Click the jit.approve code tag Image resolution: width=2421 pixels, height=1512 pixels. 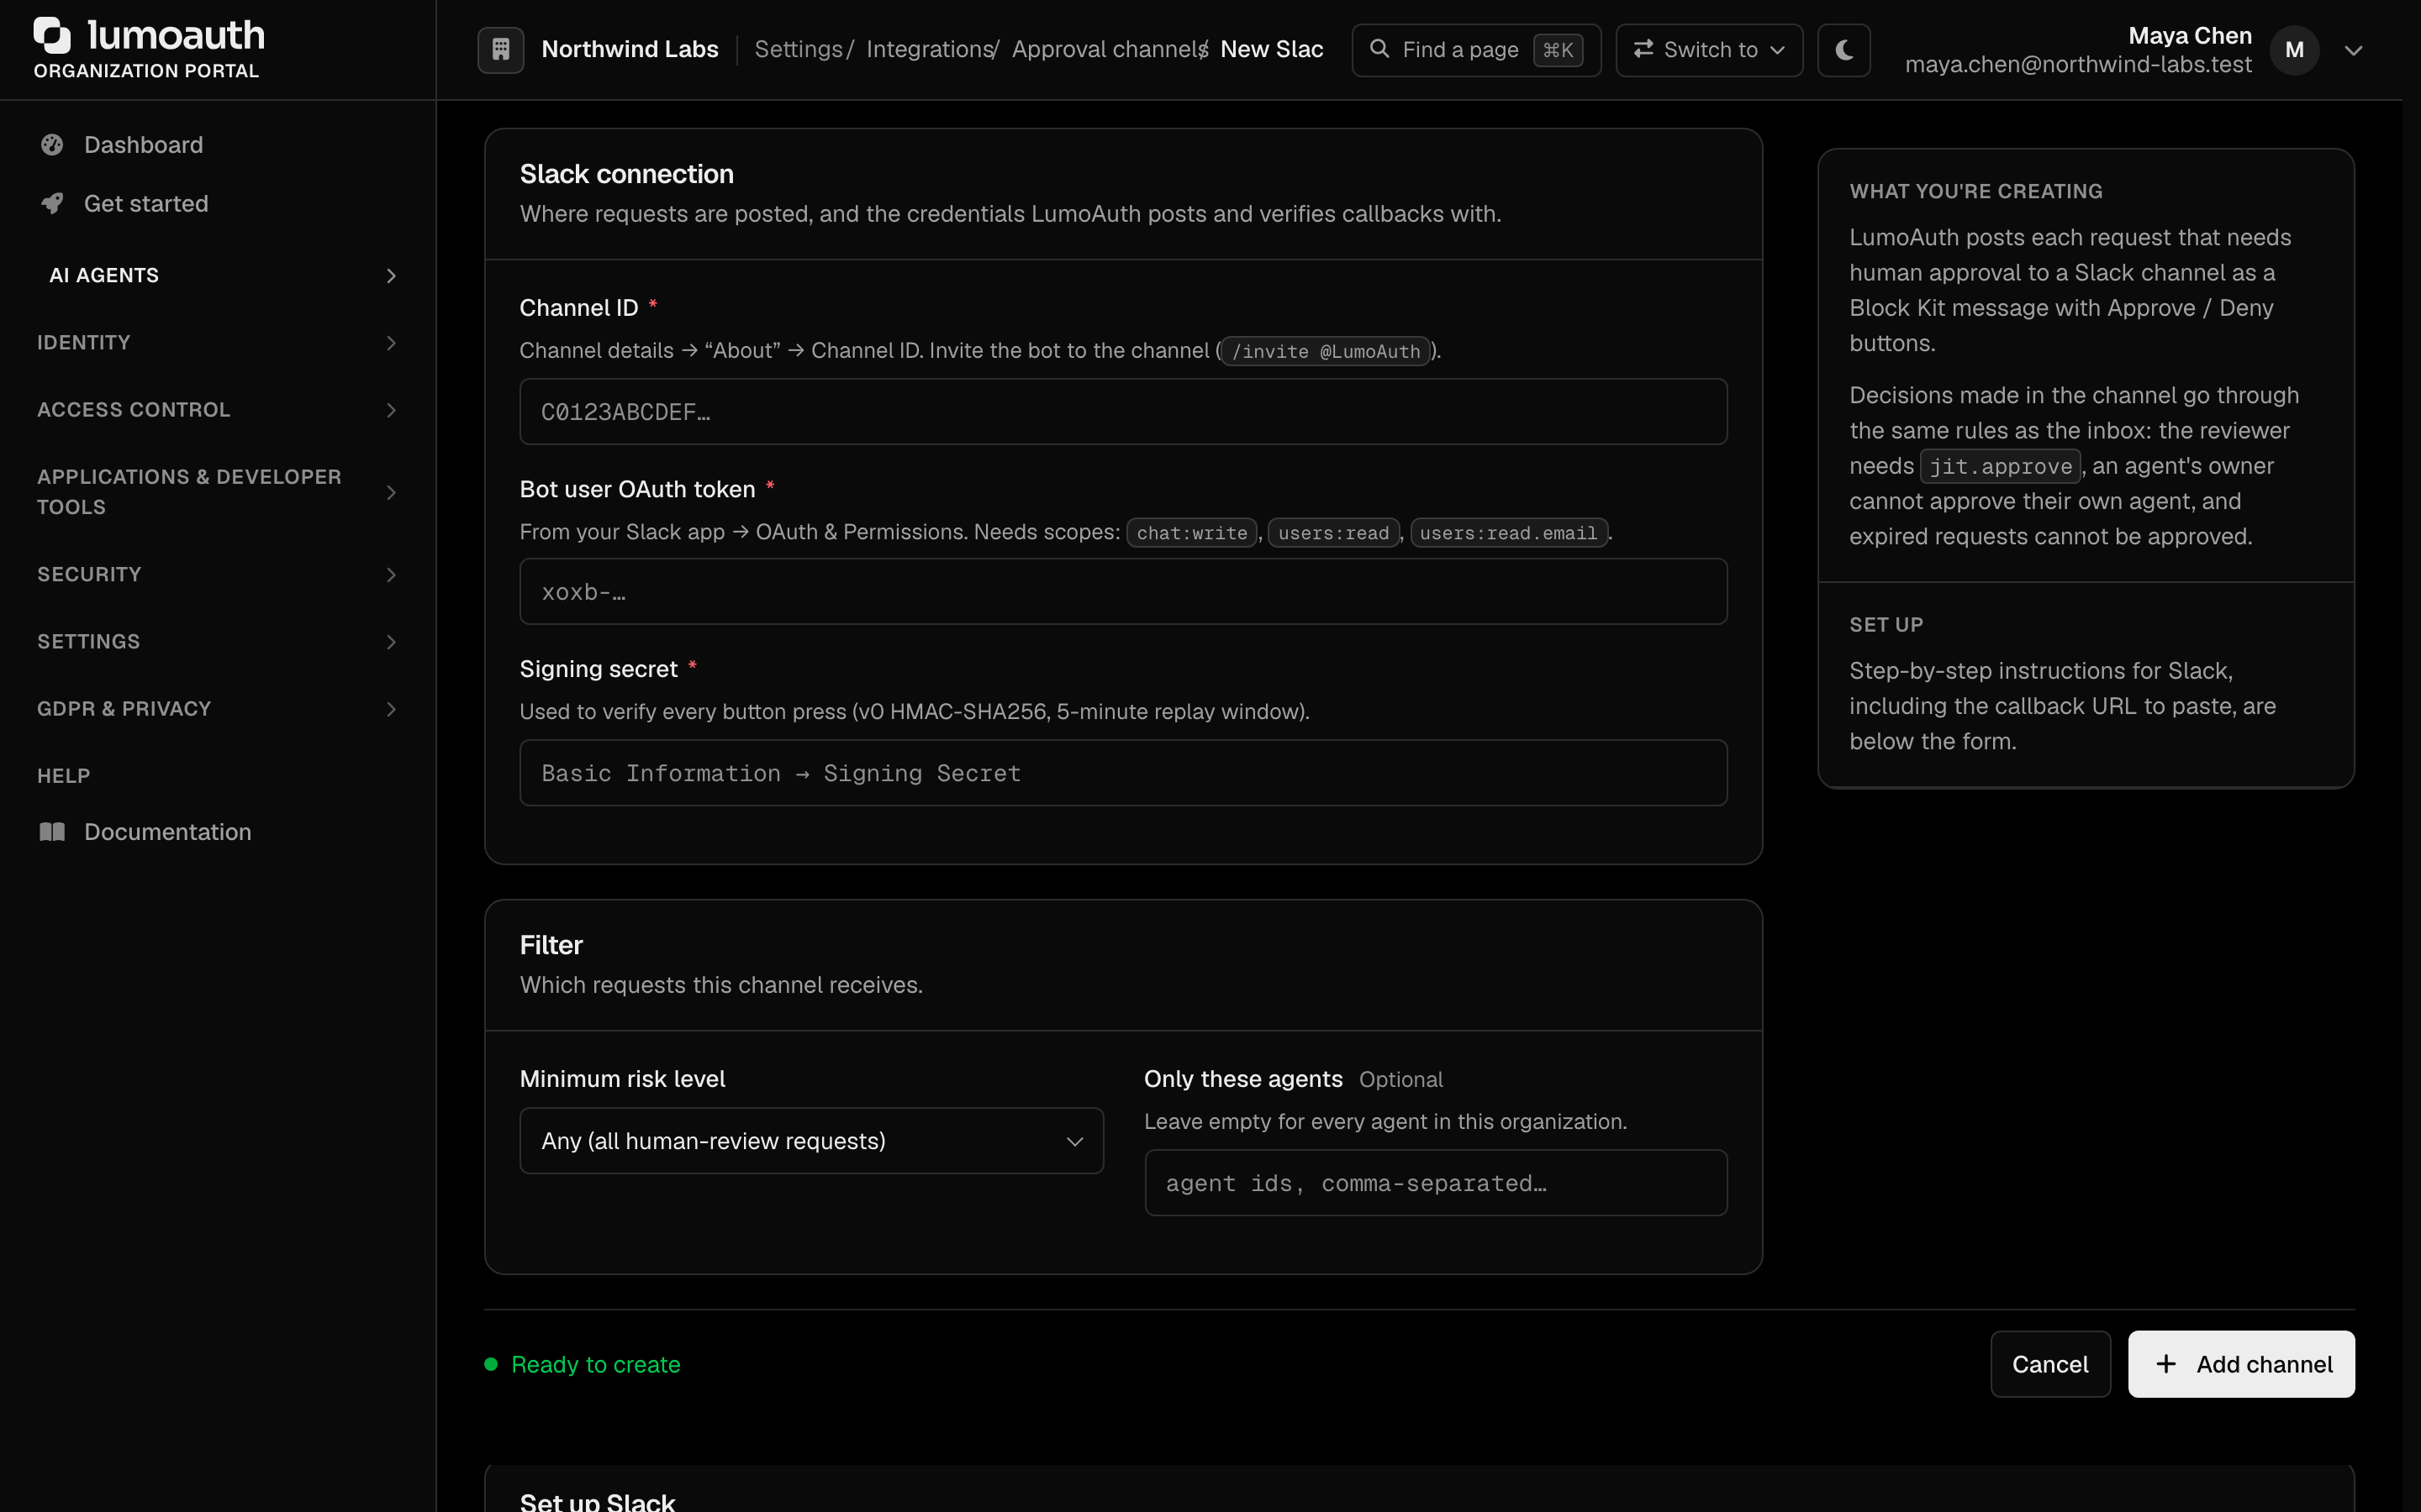point(2000,466)
